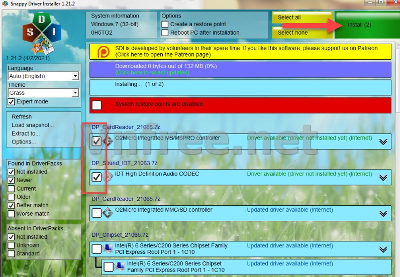Image resolution: width=400 pixels, height=277 pixels.
Task: Uncheck the Expert mode checkbox
Action: tap(12, 101)
